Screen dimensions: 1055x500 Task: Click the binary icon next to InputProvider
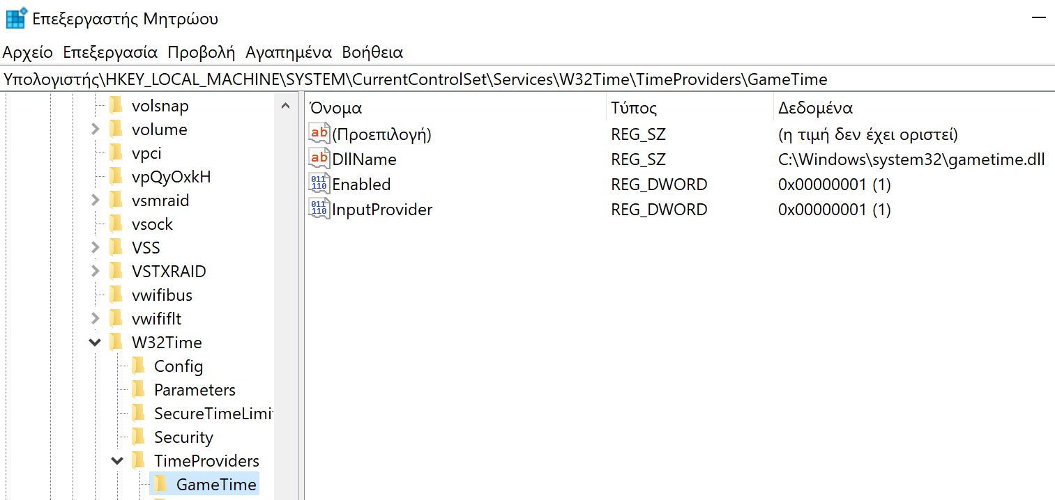click(x=318, y=209)
